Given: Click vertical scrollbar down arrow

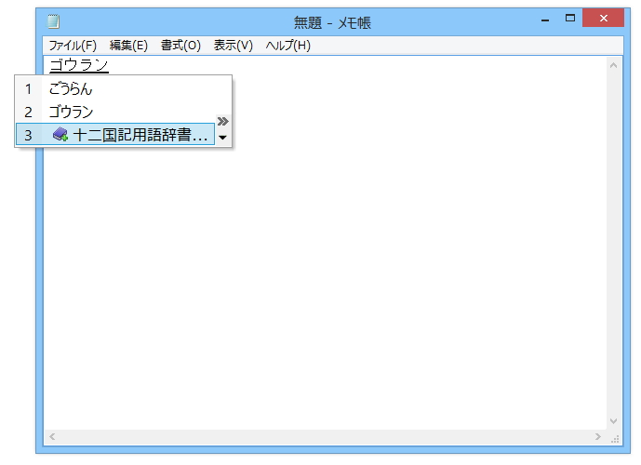Looking at the screenshot, I should coord(613,421).
